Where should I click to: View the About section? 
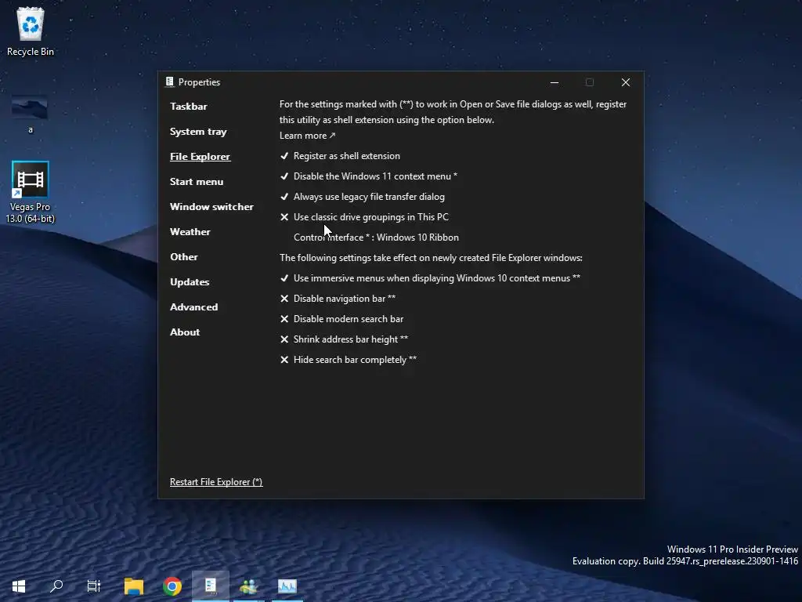click(185, 332)
